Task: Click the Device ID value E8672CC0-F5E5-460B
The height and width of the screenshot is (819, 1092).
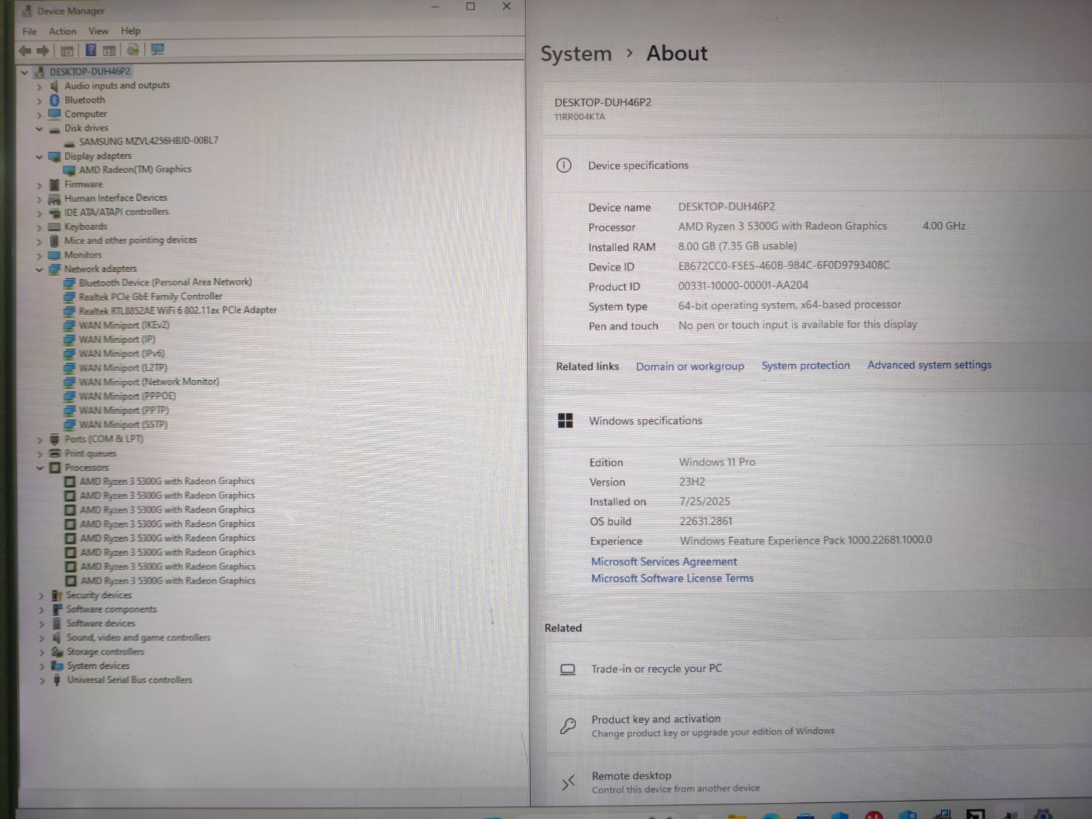Action: click(784, 265)
